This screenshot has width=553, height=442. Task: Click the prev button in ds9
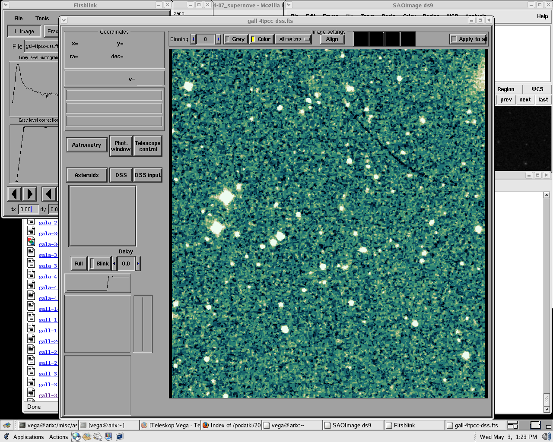(506, 100)
